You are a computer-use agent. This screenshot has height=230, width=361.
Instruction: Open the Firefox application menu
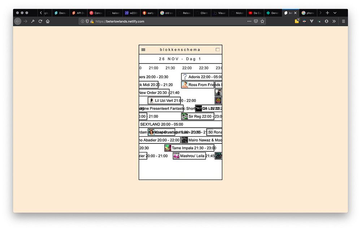pyautogui.click(x=343, y=21)
